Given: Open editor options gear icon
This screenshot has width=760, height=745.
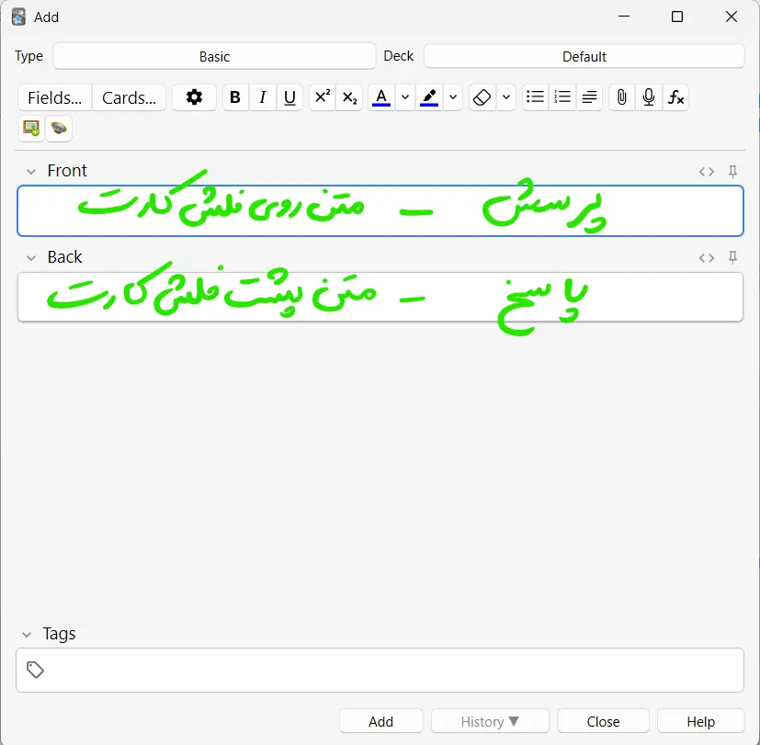Looking at the screenshot, I should (x=194, y=97).
